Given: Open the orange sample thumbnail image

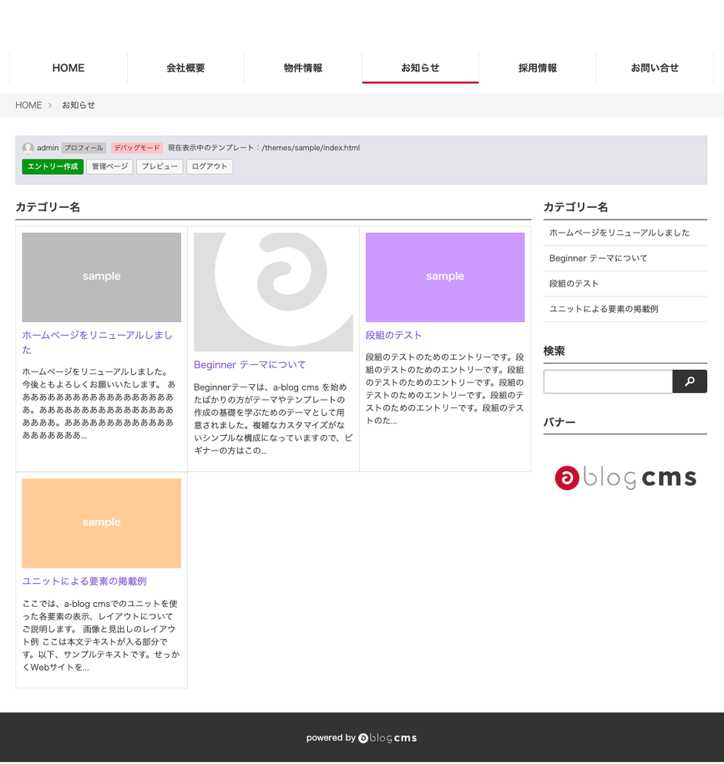Looking at the screenshot, I should click(102, 523).
